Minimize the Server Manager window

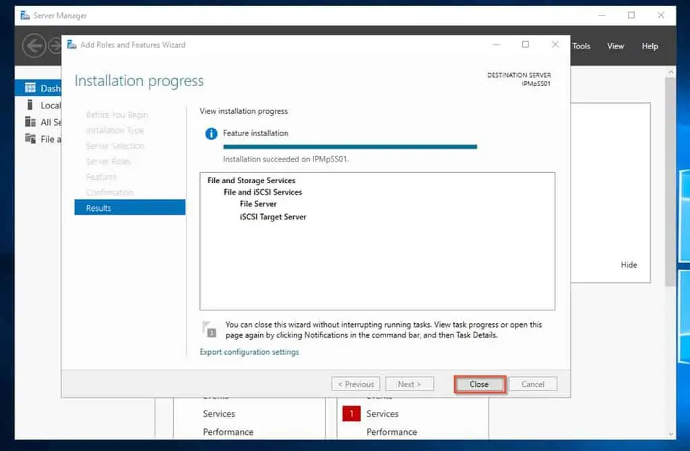(x=602, y=15)
